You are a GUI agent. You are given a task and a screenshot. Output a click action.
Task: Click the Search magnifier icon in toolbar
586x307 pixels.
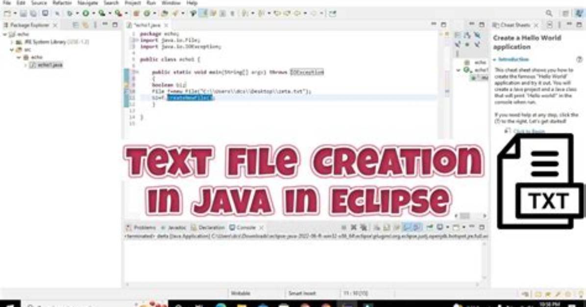coord(549,14)
